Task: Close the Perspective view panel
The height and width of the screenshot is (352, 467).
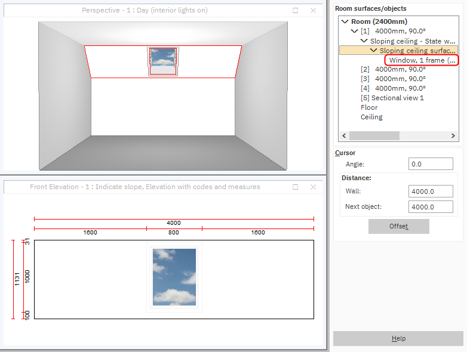Action: click(314, 11)
